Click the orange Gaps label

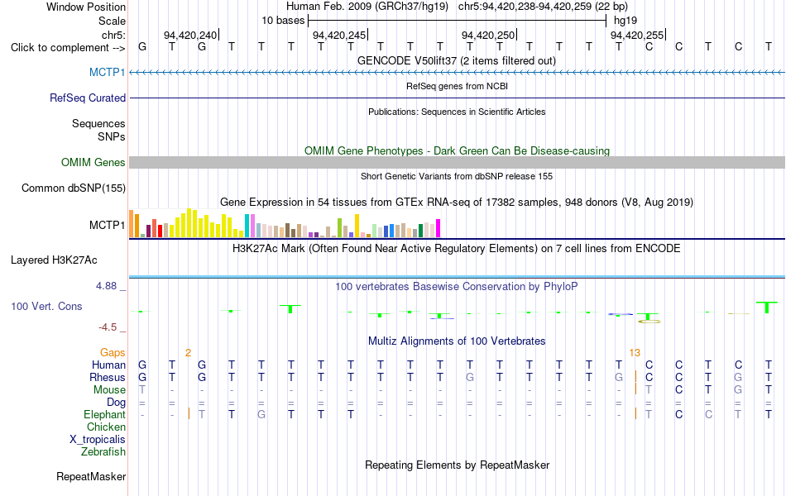pyautogui.click(x=113, y=353)
